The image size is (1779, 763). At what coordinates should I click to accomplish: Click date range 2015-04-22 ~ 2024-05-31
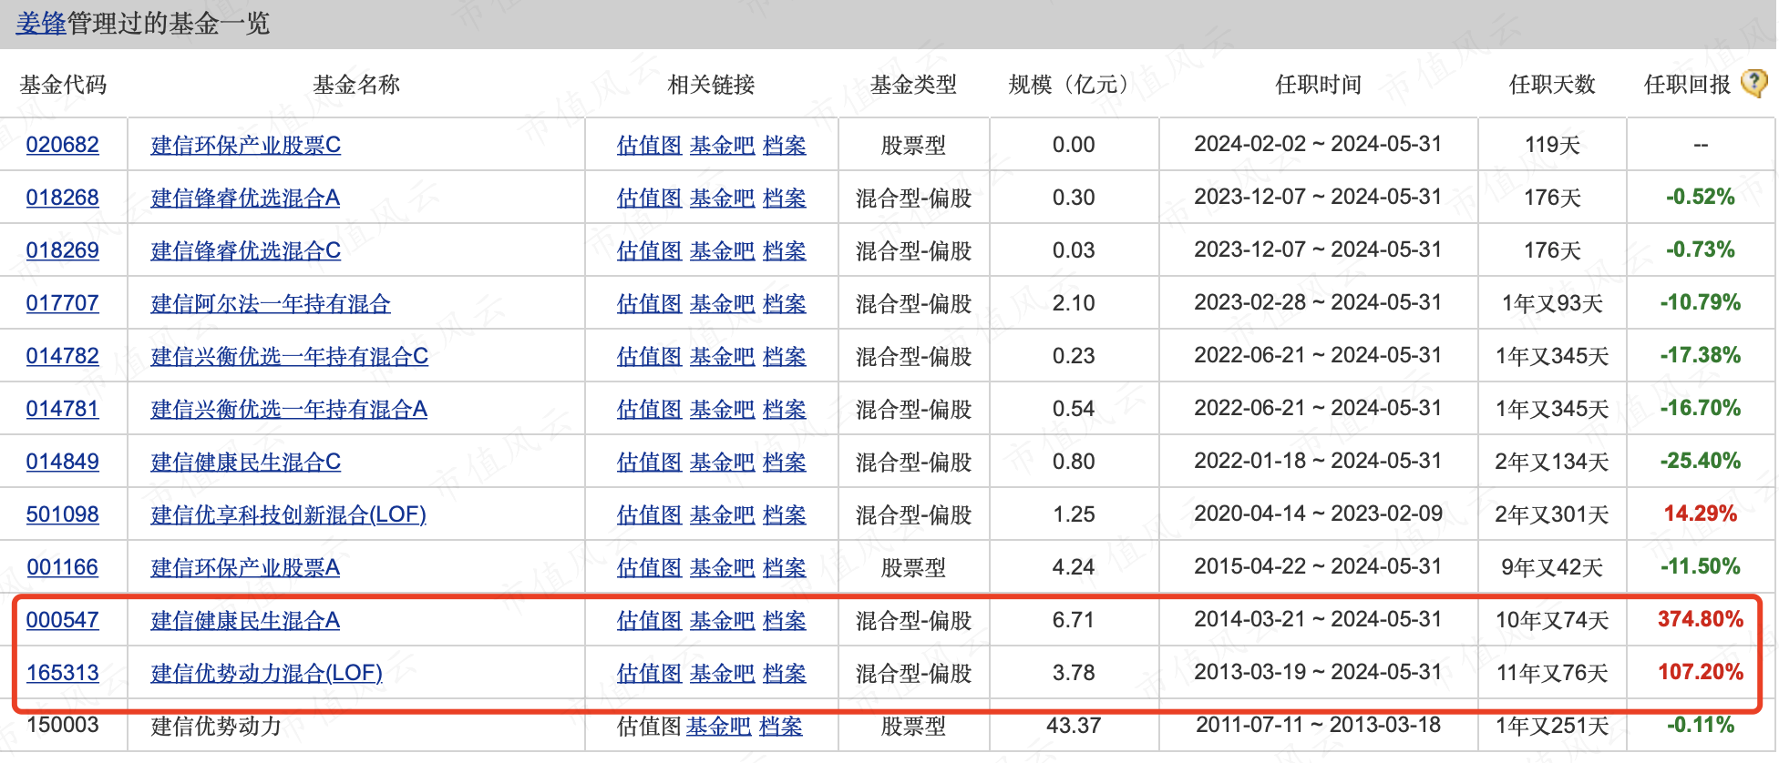click(1318, 566)
